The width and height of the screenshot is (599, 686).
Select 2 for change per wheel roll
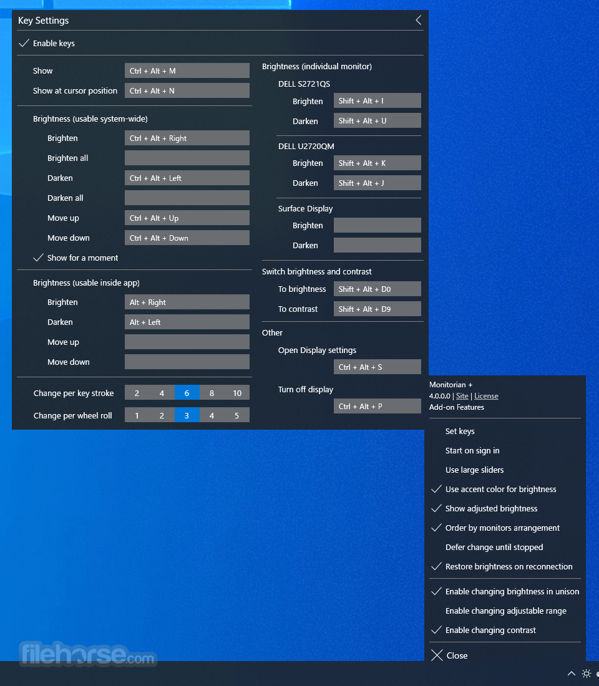[162, 415]
